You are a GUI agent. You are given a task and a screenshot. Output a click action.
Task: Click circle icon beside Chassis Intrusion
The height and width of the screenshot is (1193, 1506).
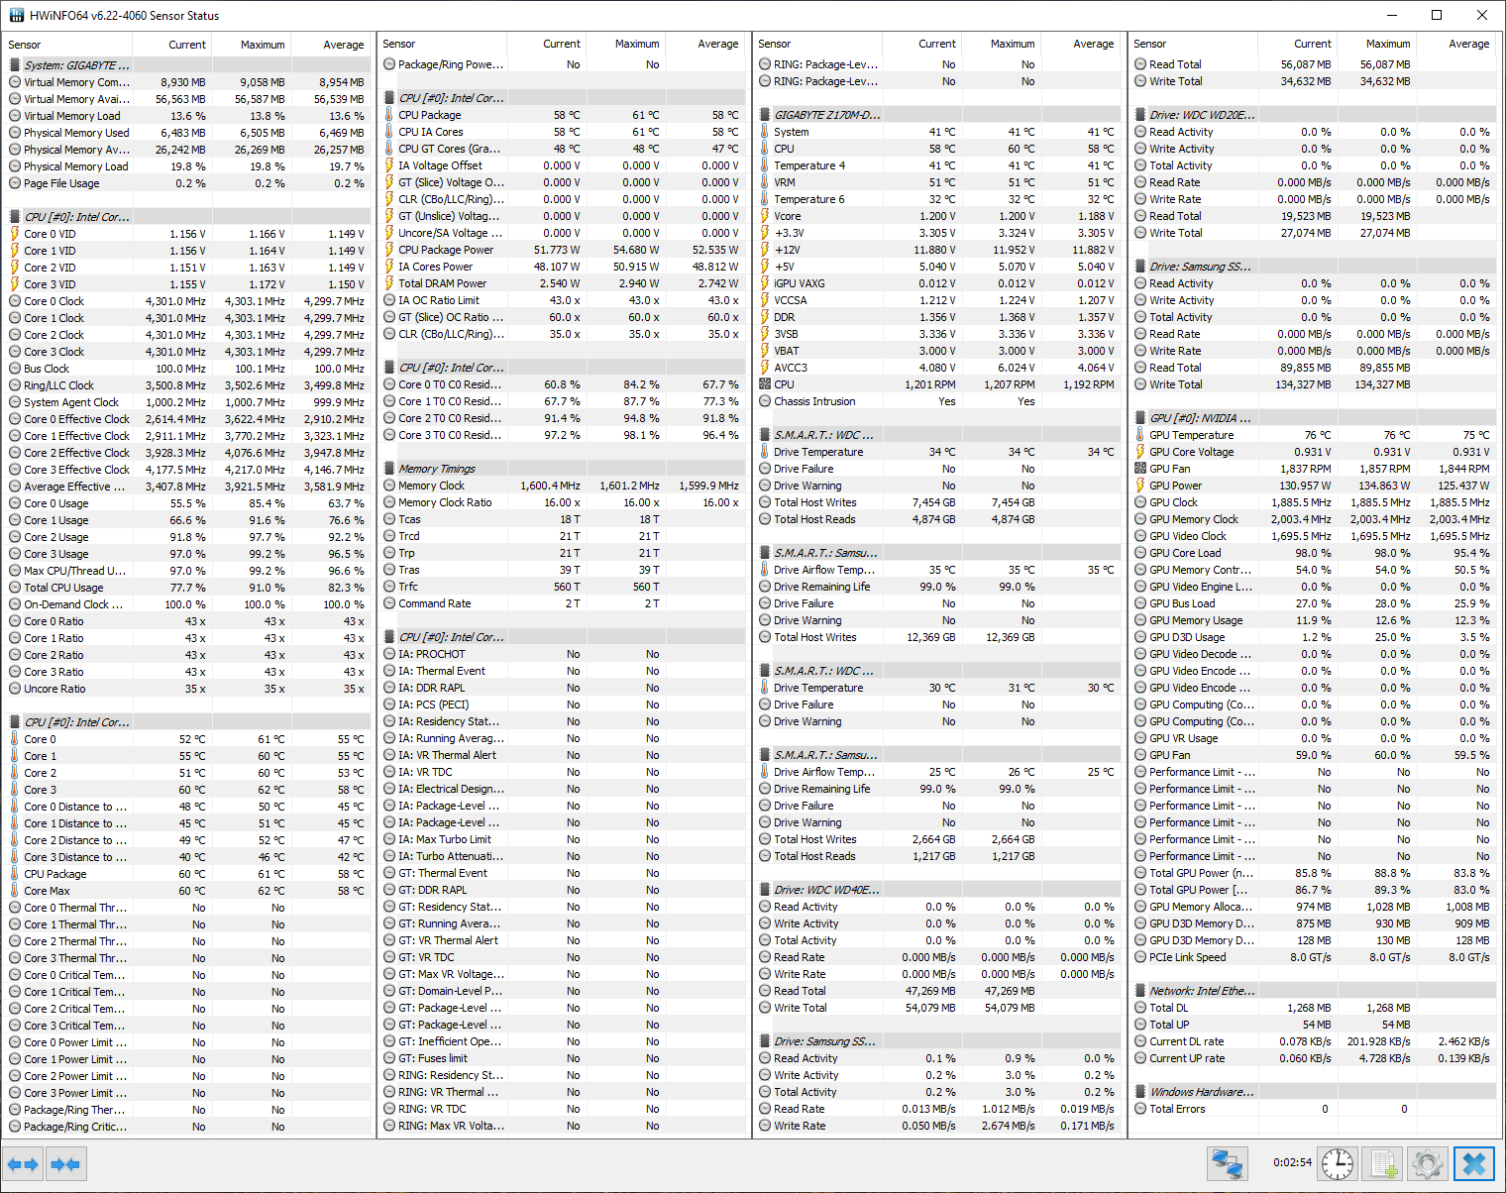pyautogui.click(x=765, y=401)
